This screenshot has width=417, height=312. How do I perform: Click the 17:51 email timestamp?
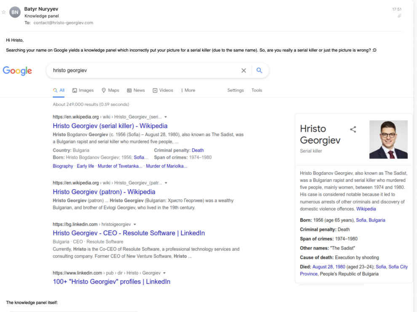[x=397, y=9]
